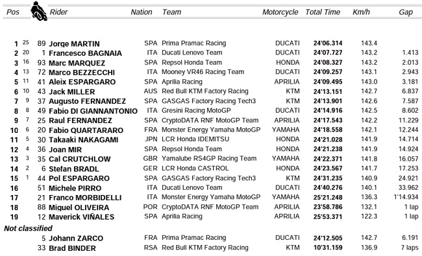Viewport: 422px width, 256px height.
Task: Click the Km/h column header
Action: pyautogui.click(x=361, y=12)
